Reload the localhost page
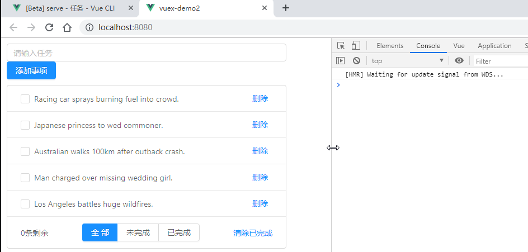The height and width of the screenshot is (252, 528). pos(49,27)
